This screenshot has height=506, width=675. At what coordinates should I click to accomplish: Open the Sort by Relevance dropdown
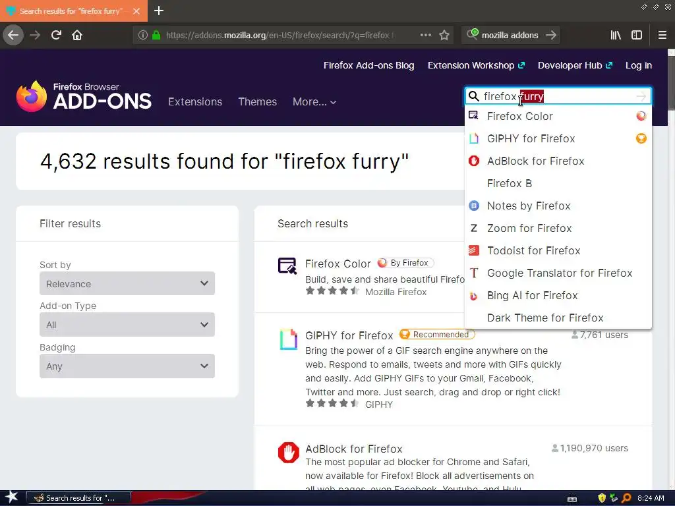point(127,283)
